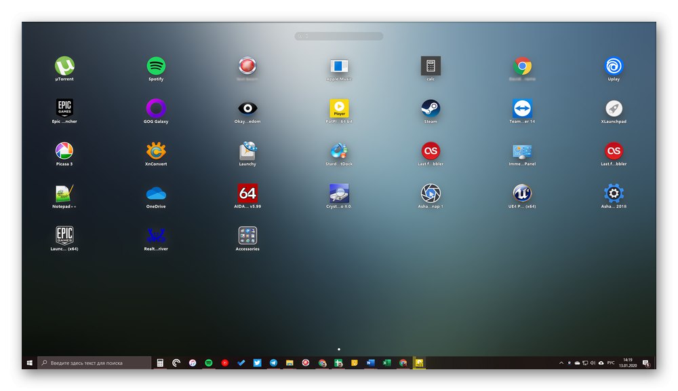This screenshot has height=391, width=678.
Task: Launch GOG Galaxy
Action: coord(156,108)
